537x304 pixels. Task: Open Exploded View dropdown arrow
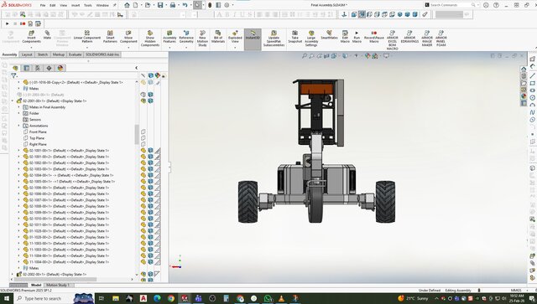(x=235, y=47)
